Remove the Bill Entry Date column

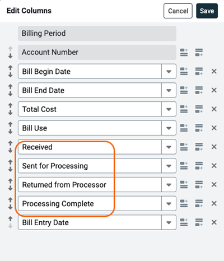tap(214, 222)
